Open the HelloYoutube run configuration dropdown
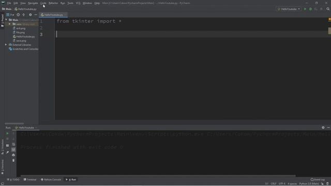Screen dimensions: 331x186 coord(289,9)
